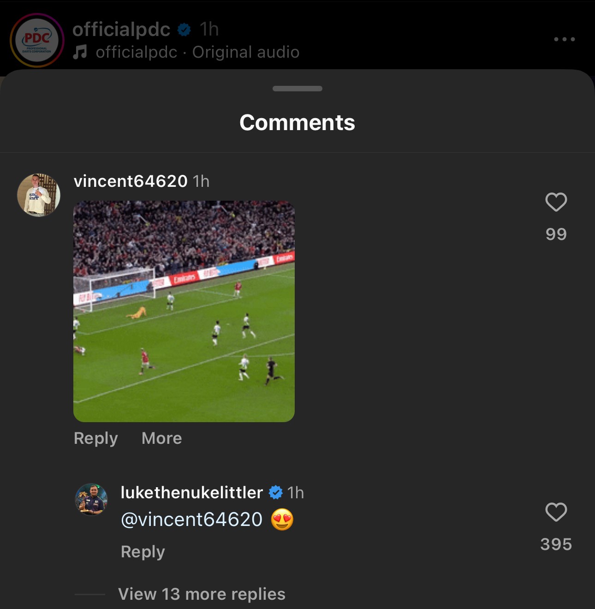The image size is (595, 609).
Task: Tap the verified badge next to officialpdc
Action: pyautogui.click(x=184, y=30)
